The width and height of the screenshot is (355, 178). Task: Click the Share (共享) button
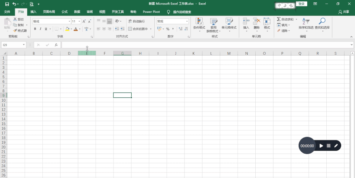[x=344, y=12]
